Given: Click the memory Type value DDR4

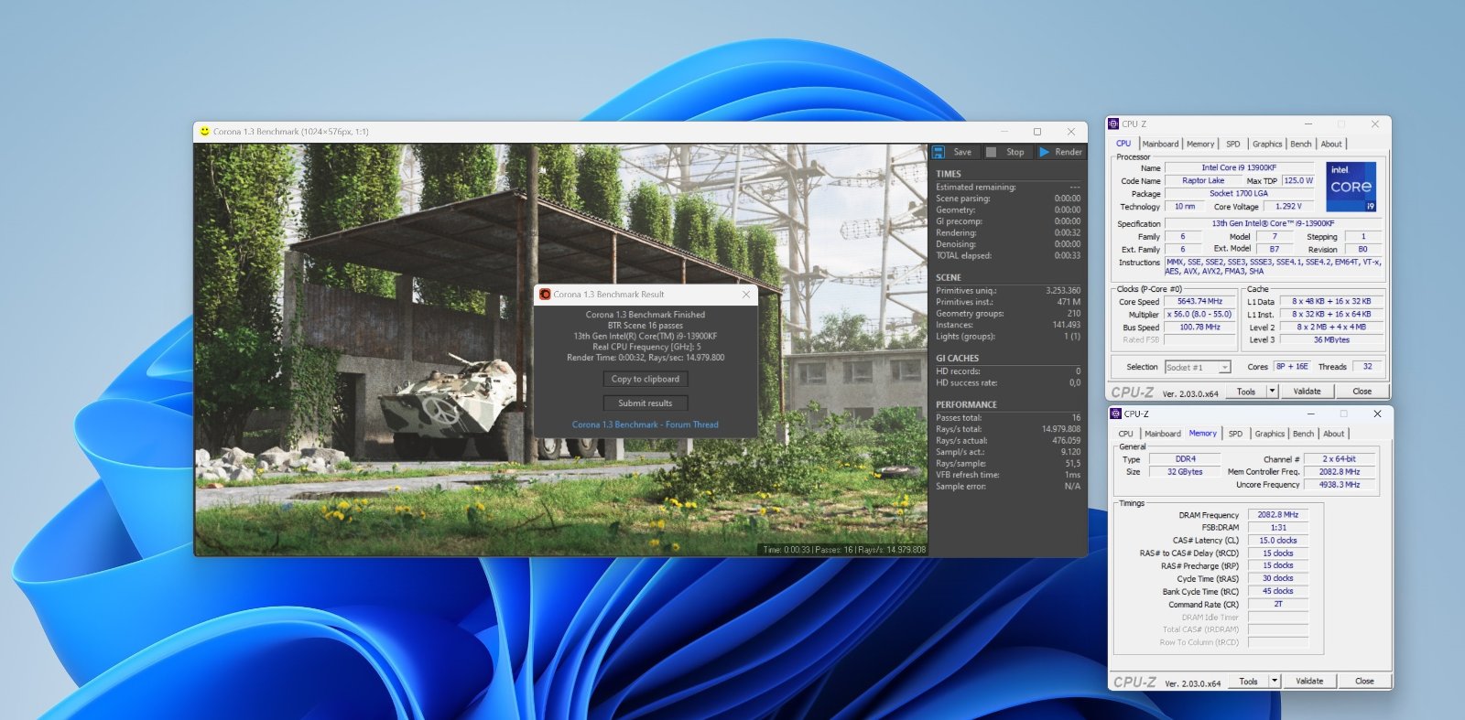Looking at the screenshot, I should (1185, 458).
